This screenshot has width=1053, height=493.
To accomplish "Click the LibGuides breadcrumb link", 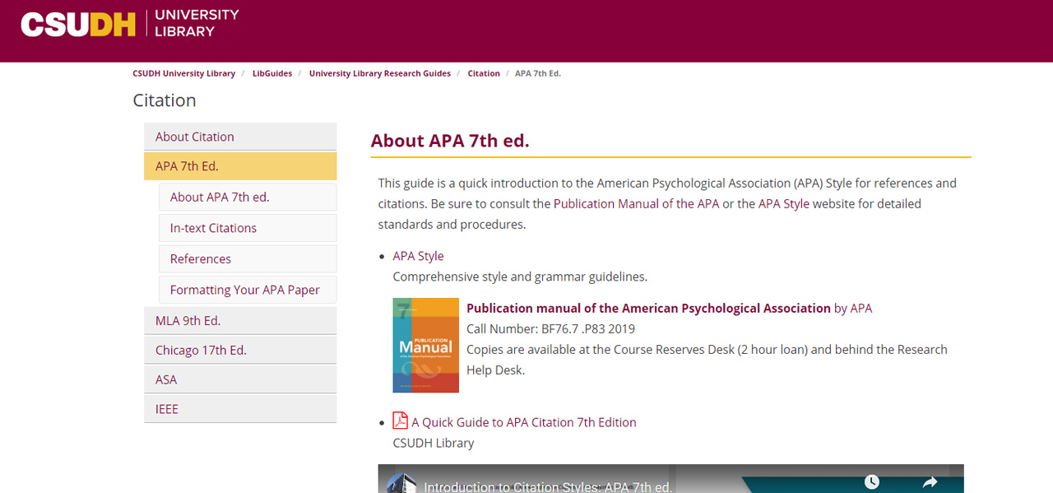I will [x=272, y=73].
